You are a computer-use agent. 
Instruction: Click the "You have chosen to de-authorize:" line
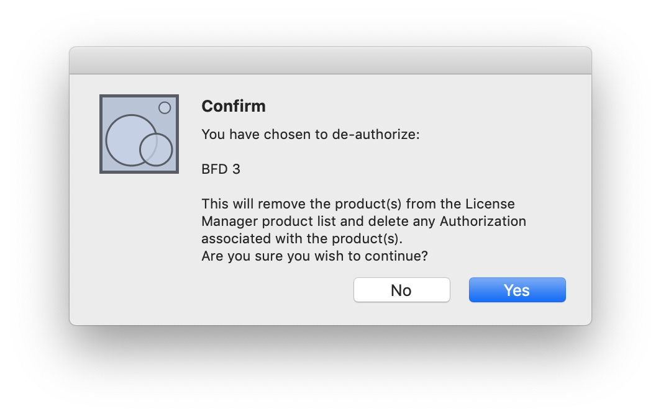[x=311, y=134]
